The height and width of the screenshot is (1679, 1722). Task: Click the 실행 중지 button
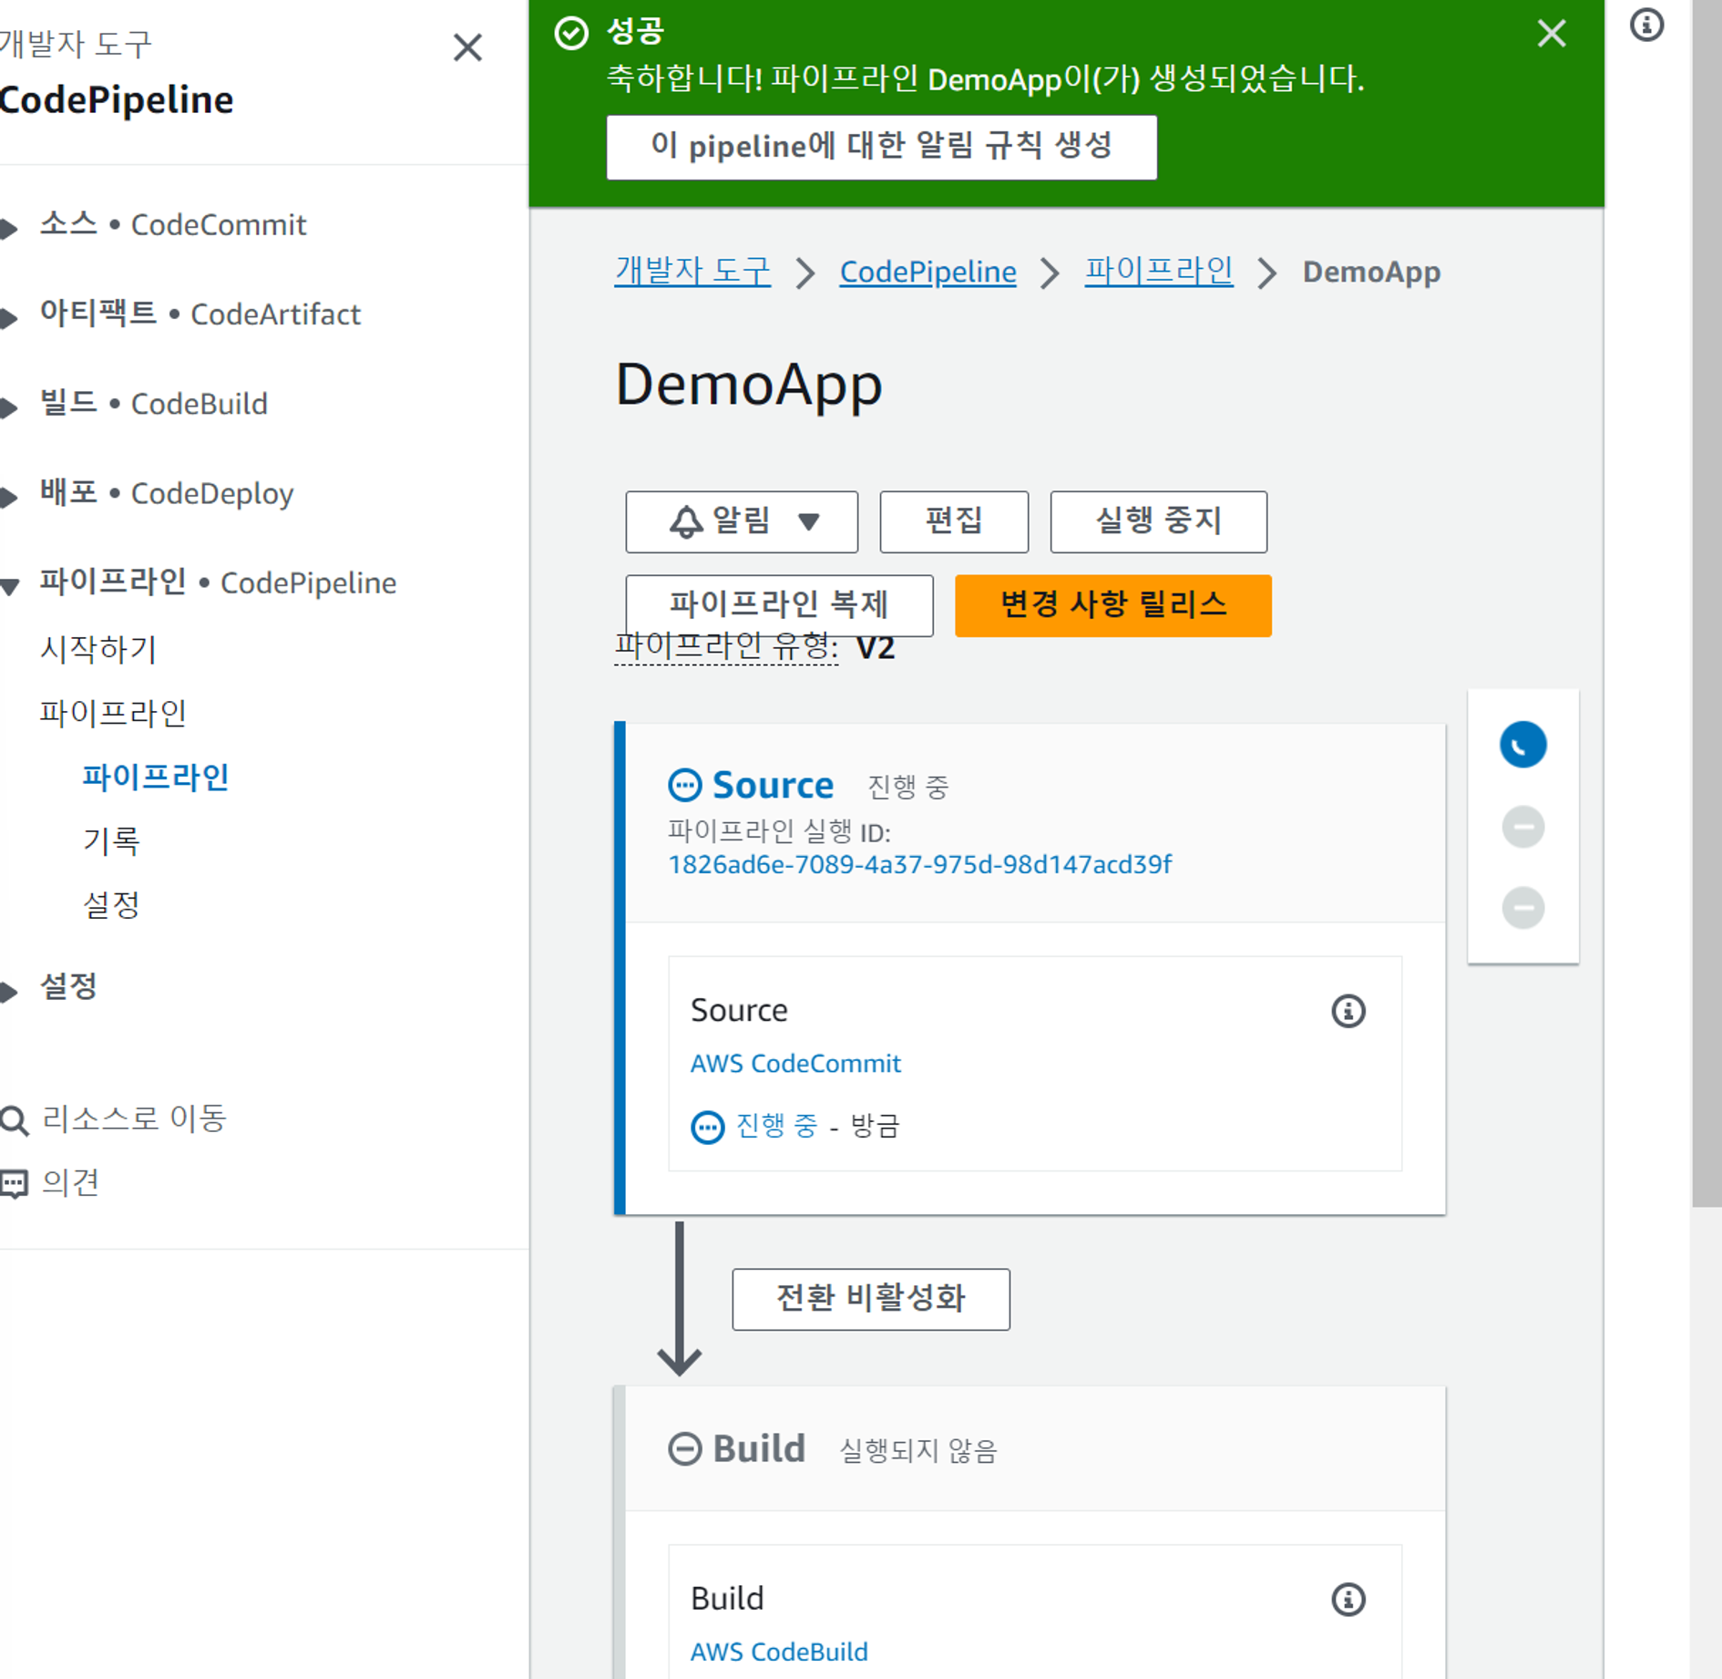(x=1158, y=521)
